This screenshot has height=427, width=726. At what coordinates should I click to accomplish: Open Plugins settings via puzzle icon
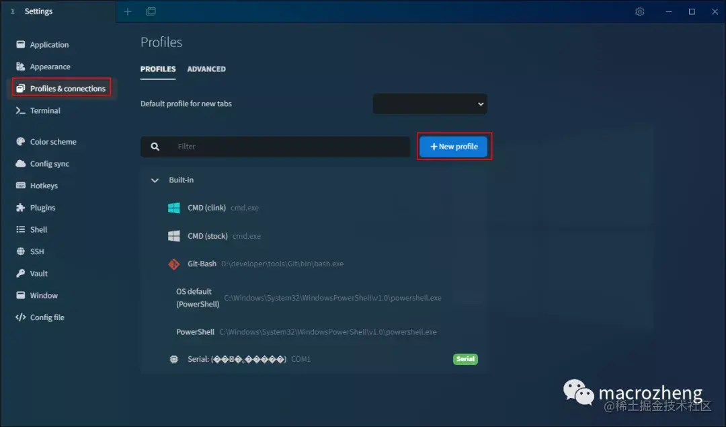(20, 207)
